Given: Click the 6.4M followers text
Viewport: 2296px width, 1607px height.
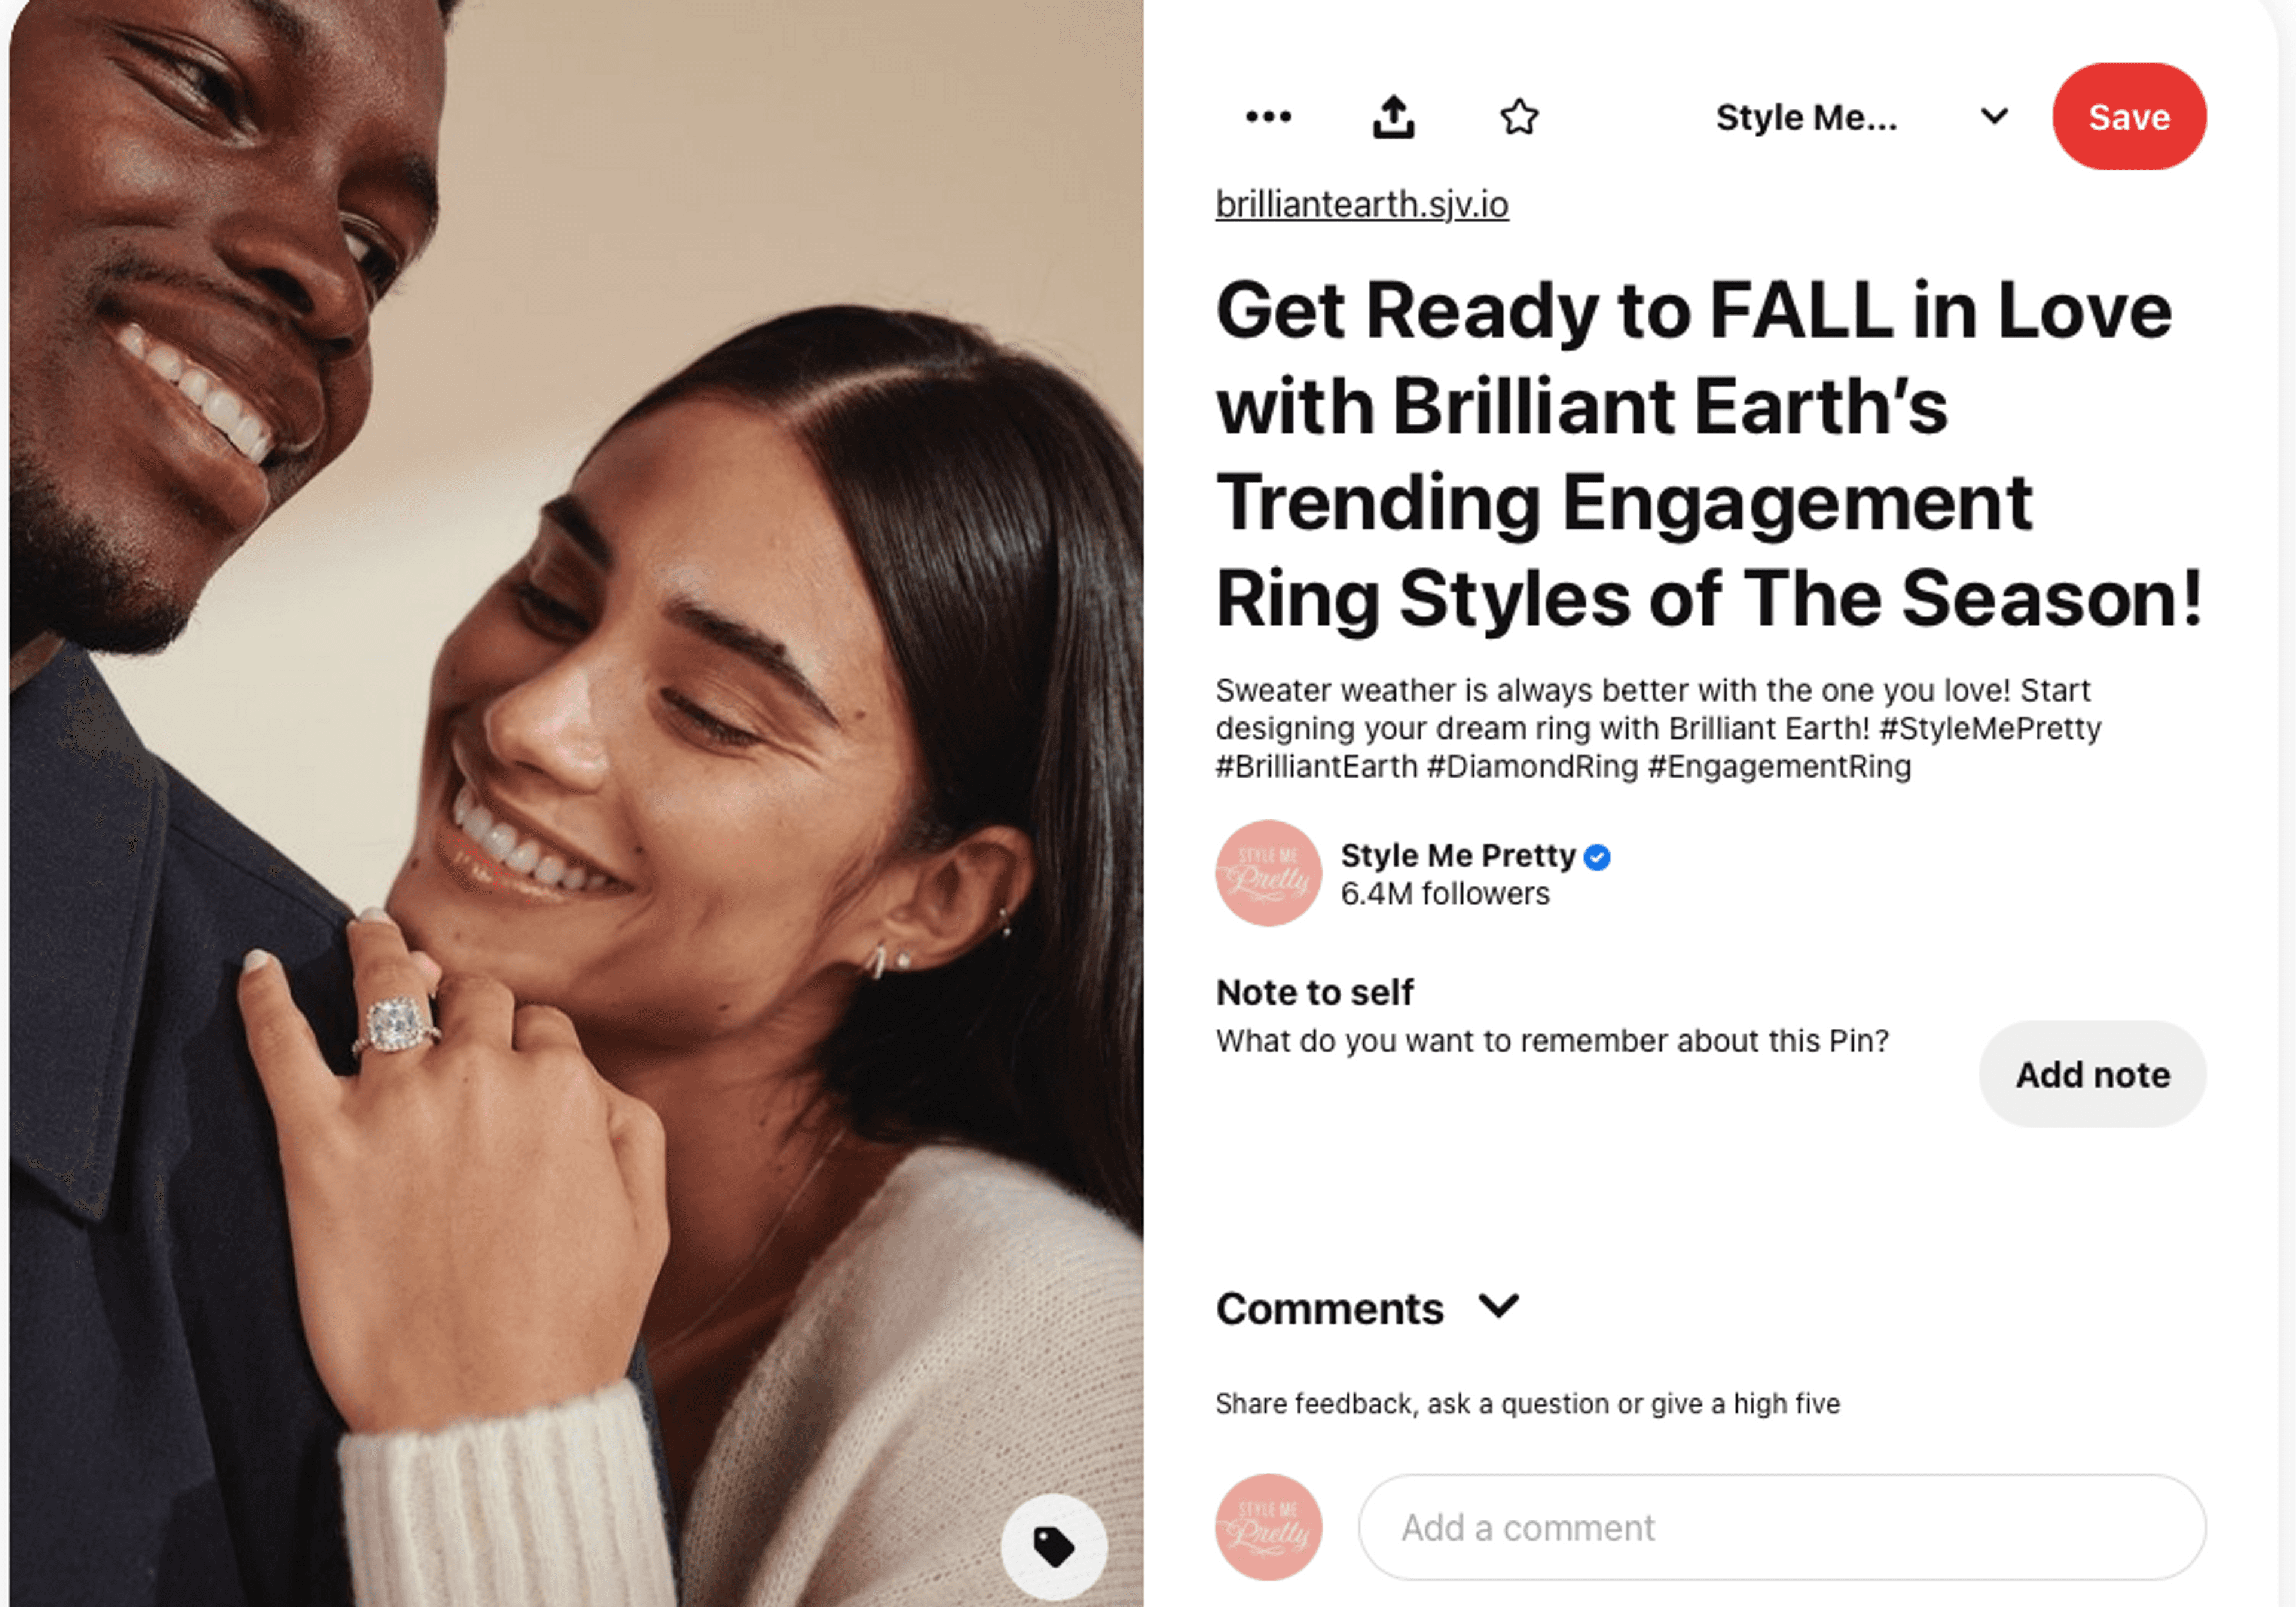Looking at the screenshot, I should (1445, 893).
